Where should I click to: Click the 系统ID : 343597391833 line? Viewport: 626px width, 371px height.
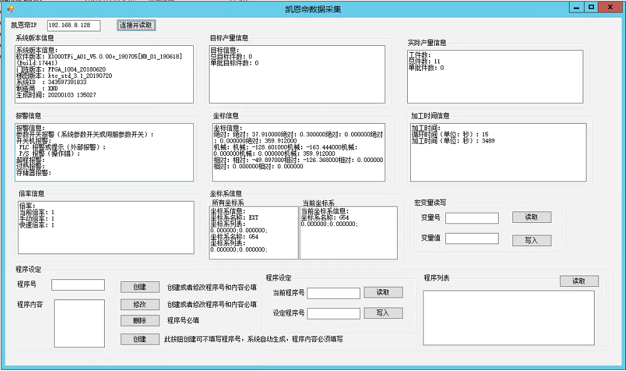[x=51, y=82]
